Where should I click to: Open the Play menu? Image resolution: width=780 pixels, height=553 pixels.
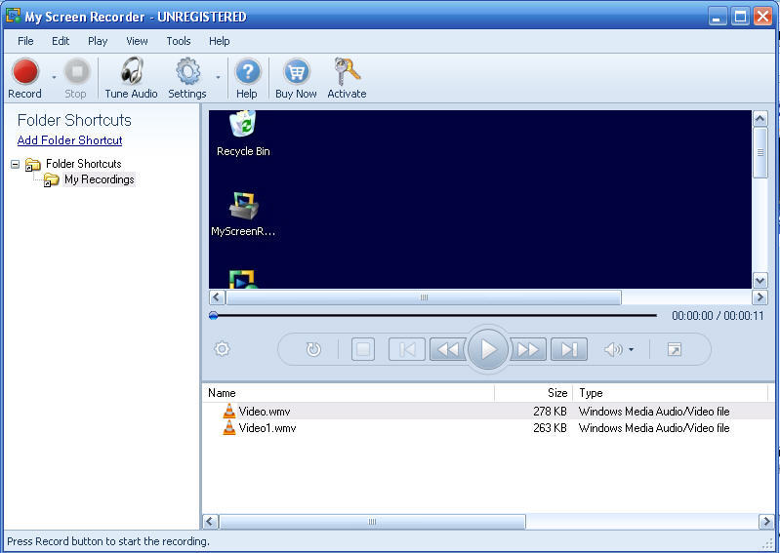tap(98, 41)
